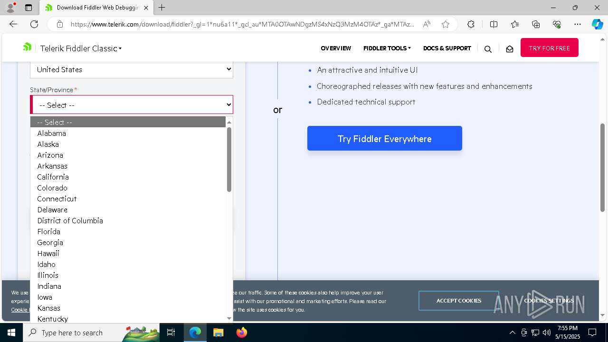Open Collections icon
608x342 pixels.
(x=536, y=24)
